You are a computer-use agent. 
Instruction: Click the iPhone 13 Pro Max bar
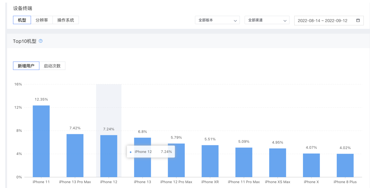(75, 155)
